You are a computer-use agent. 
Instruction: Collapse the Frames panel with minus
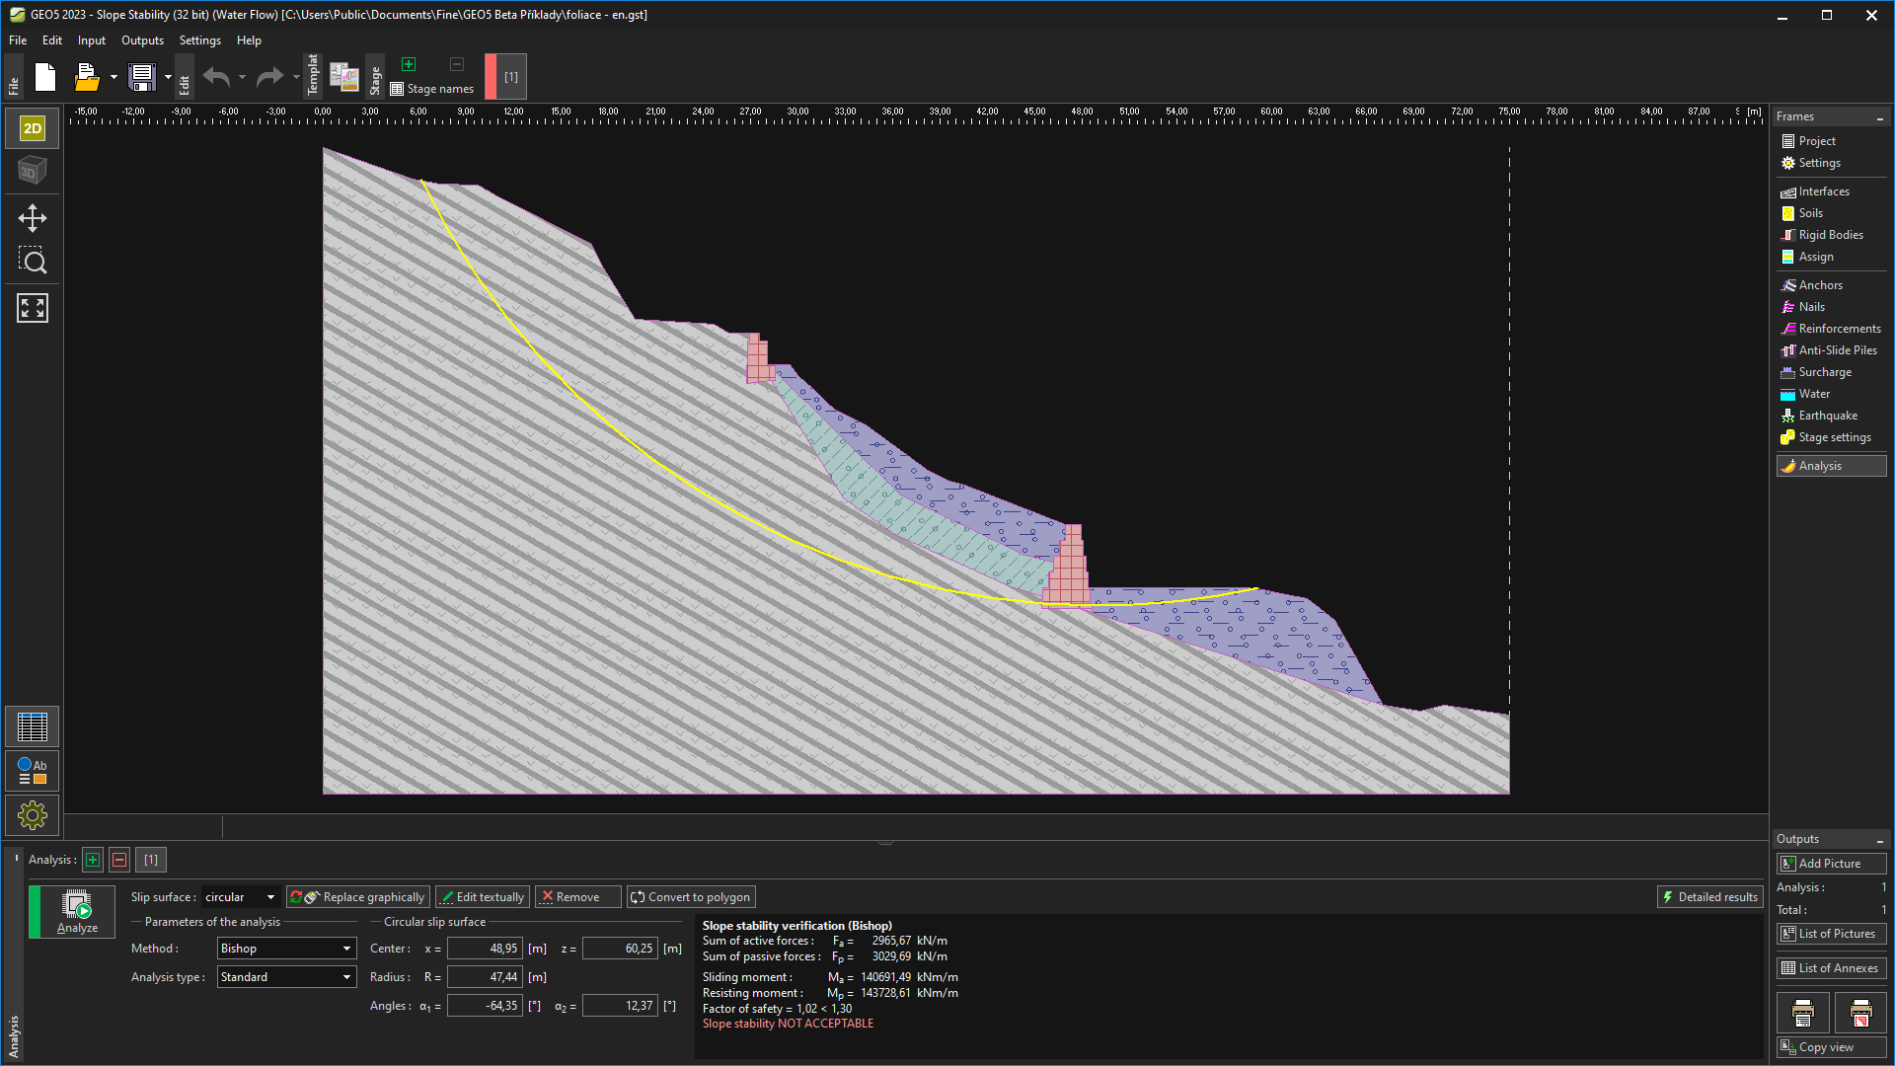tap(1879, 117)
